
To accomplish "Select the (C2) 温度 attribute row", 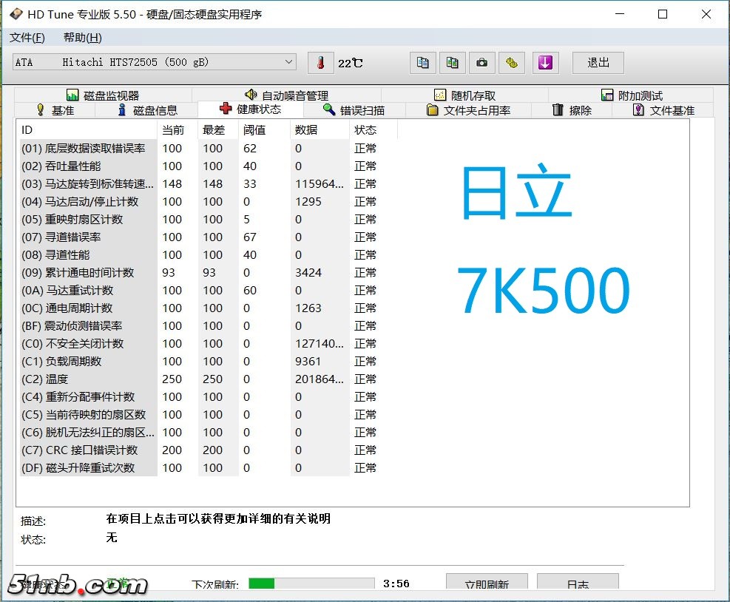I will pos(89,379).
